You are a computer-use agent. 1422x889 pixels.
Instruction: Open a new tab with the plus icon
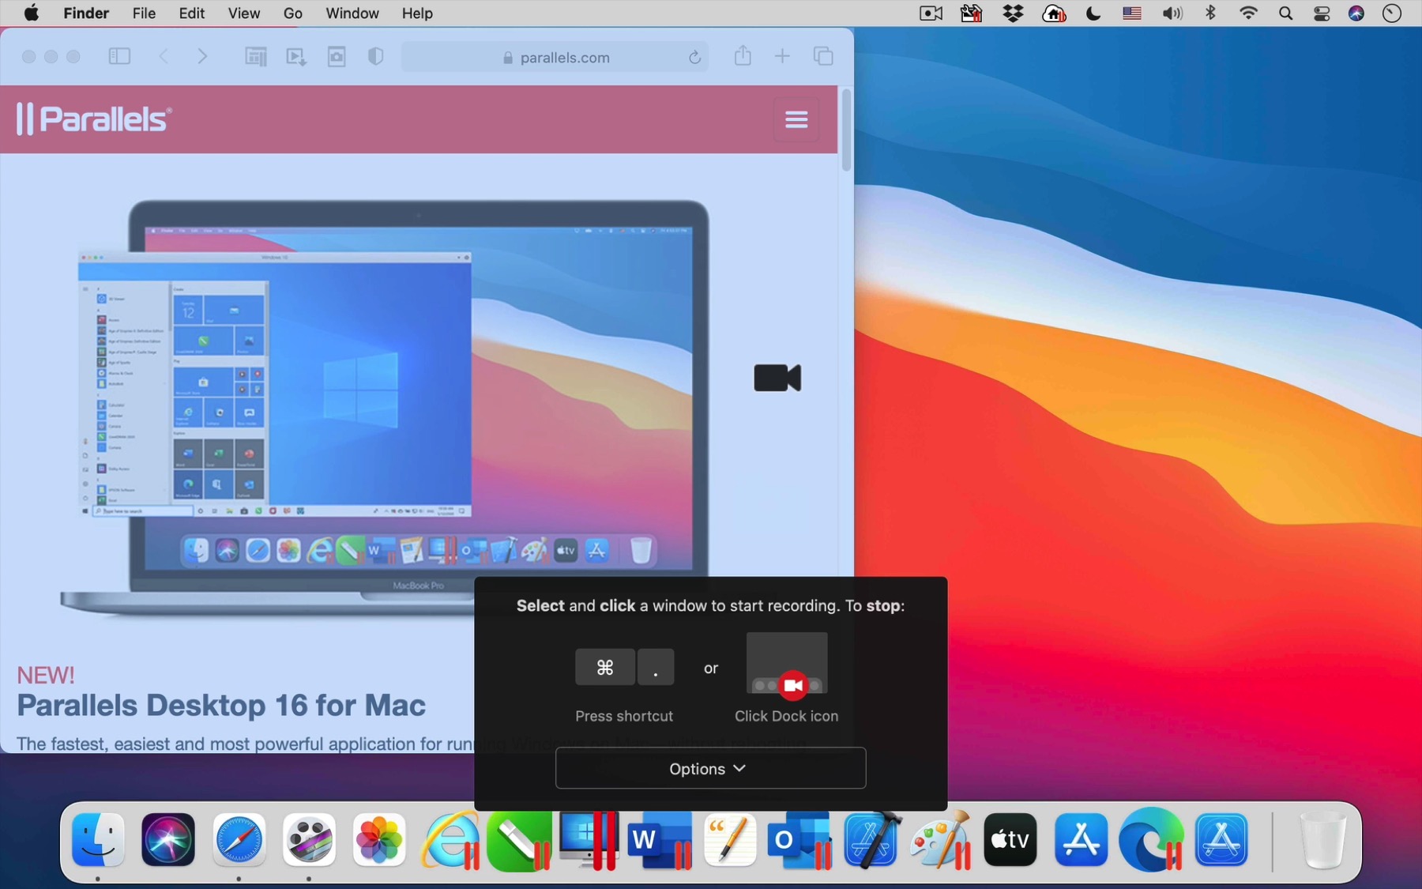(x=782, y=56)
